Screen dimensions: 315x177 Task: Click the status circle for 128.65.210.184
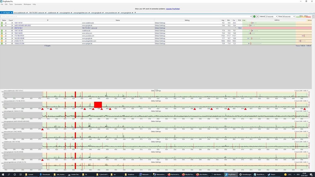pyautogui.click(x=2, y=43)
